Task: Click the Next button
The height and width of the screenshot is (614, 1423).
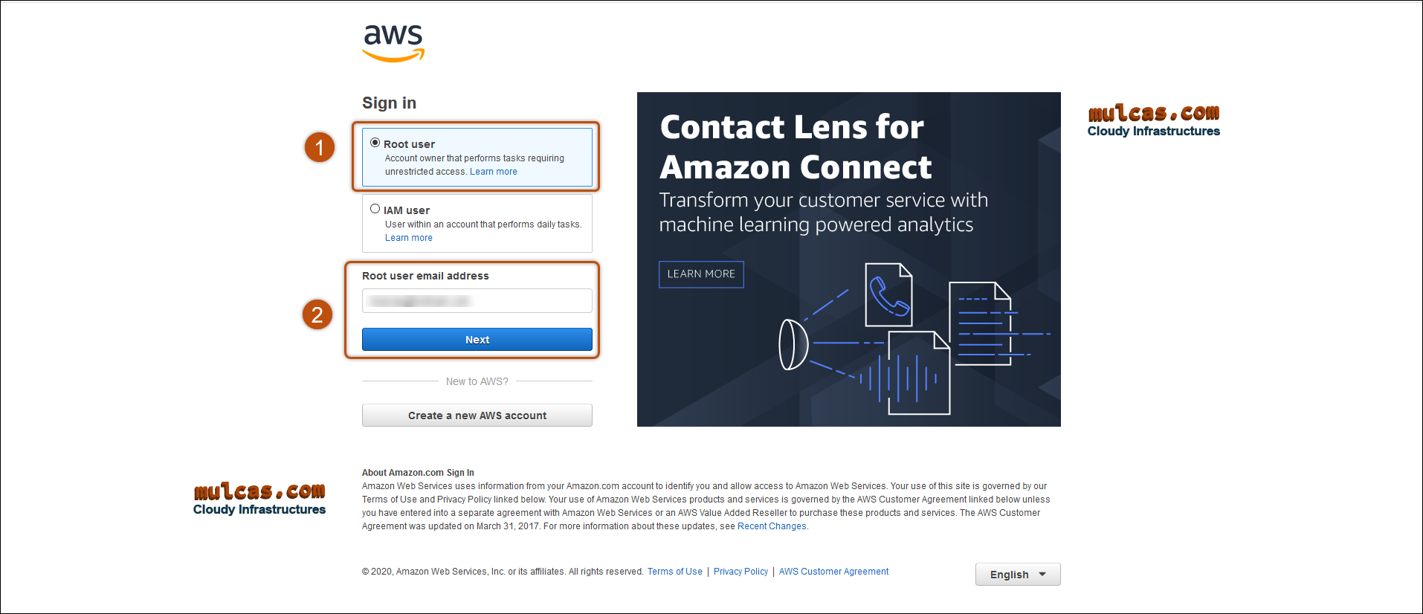Action: (x=477, y=340)
